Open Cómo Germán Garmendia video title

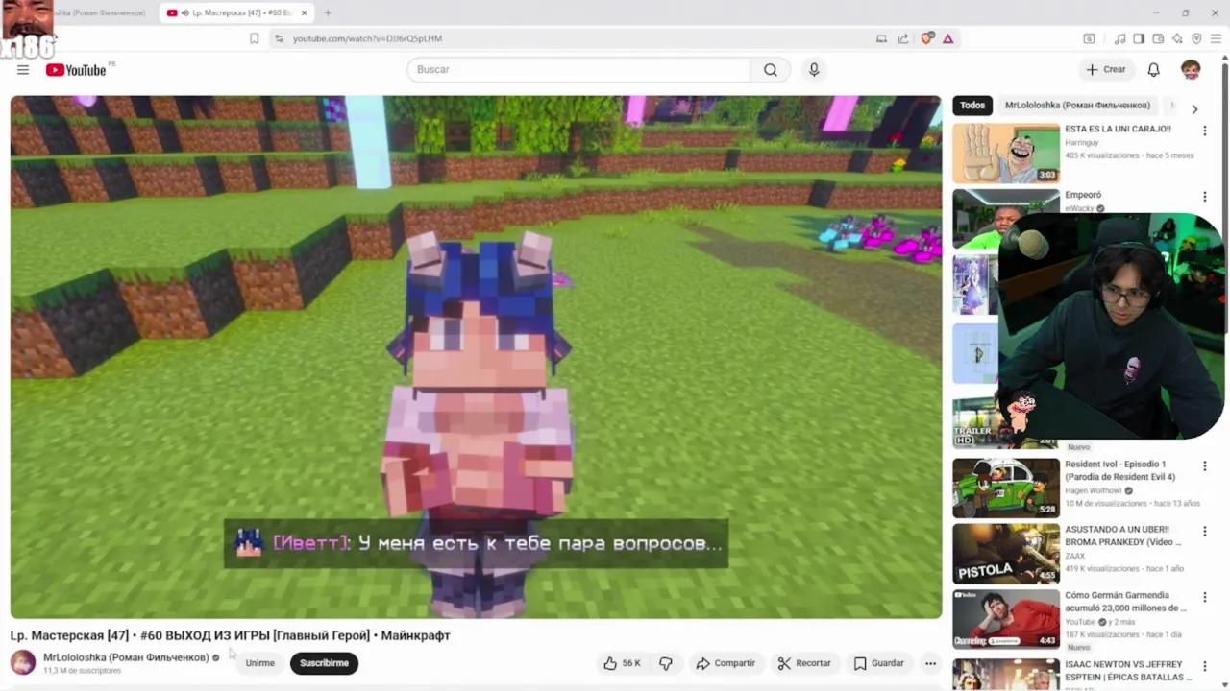[x=1125, y=602]
